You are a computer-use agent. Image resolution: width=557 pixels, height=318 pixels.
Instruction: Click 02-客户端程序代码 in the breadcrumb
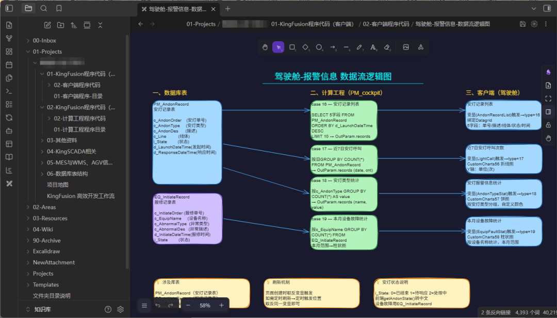click(386, 24)
